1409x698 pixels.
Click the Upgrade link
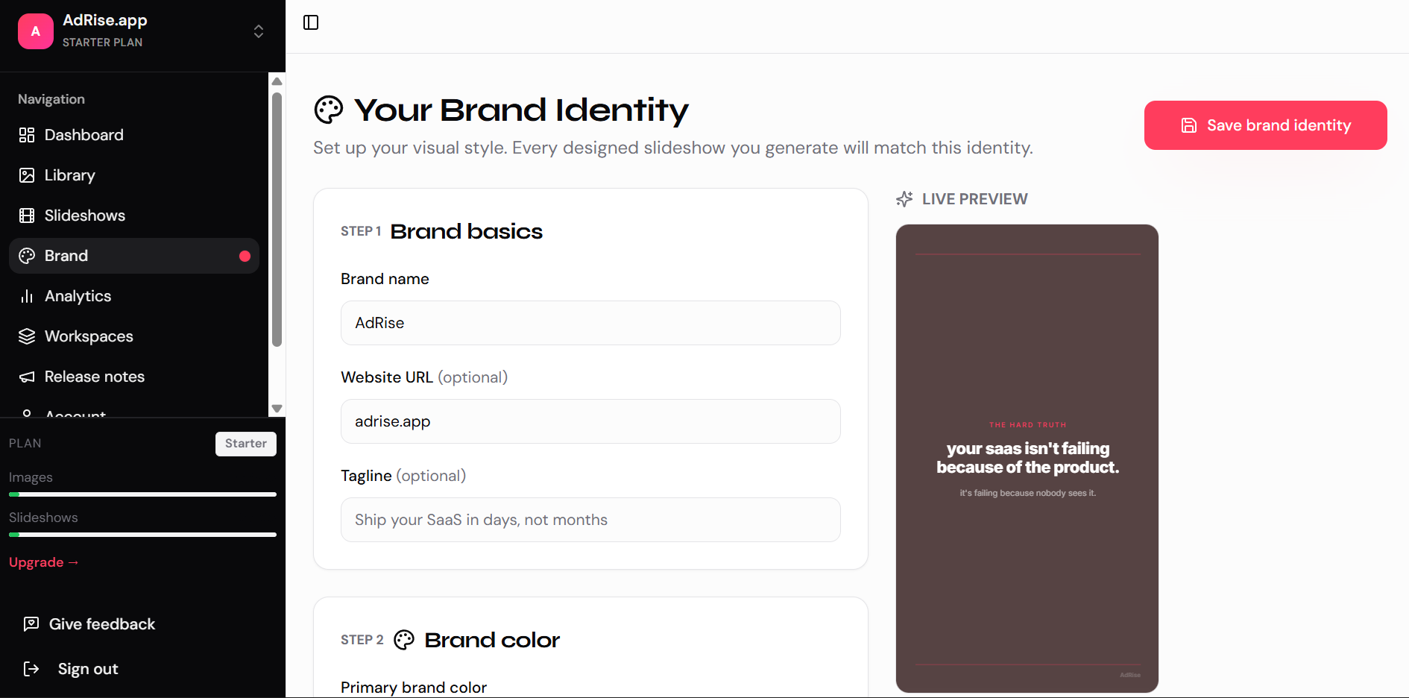pos(43,562)
